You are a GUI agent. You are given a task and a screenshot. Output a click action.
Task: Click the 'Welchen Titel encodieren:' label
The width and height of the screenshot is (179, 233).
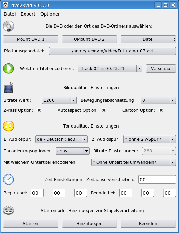click(47, 69)
